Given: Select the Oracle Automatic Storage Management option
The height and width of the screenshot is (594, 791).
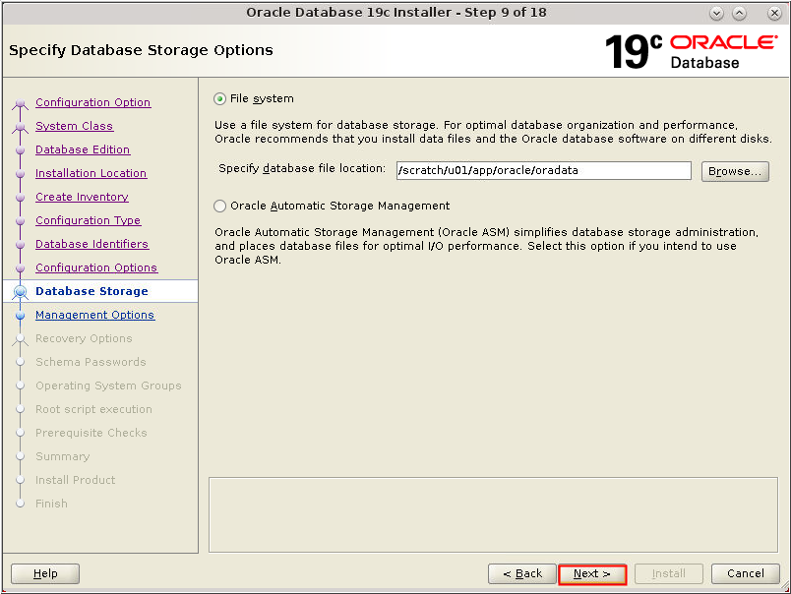Looking at the screenshot, I should coord(218,206).
